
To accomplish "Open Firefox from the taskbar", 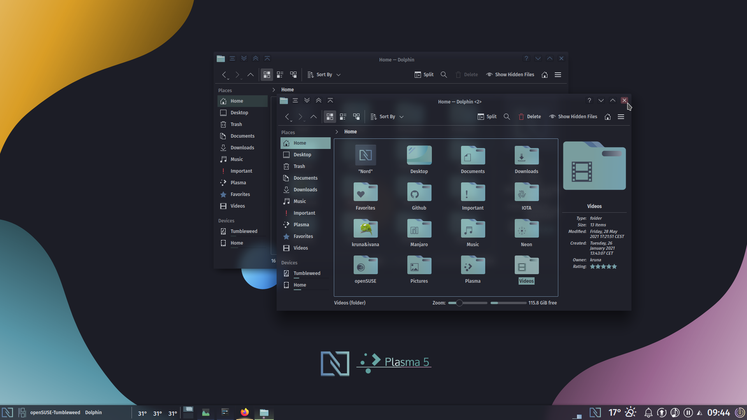I will click(x=245, y=412).
